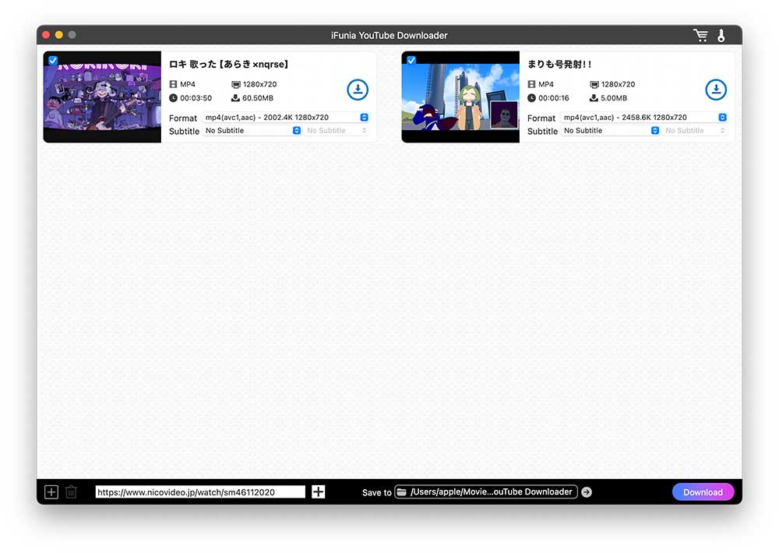Open the shopping cart purchase icon

(700, 35)
